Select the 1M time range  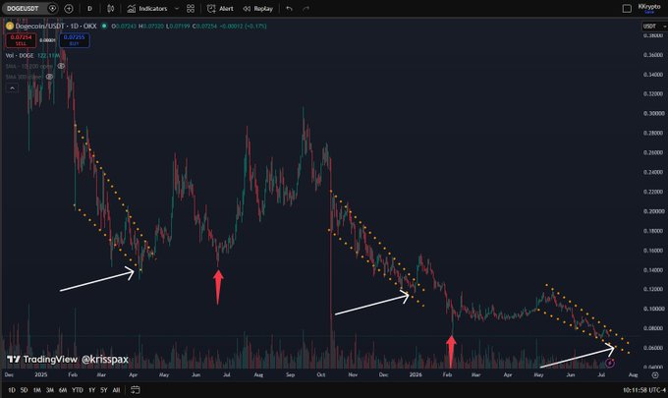pos(37,390)
